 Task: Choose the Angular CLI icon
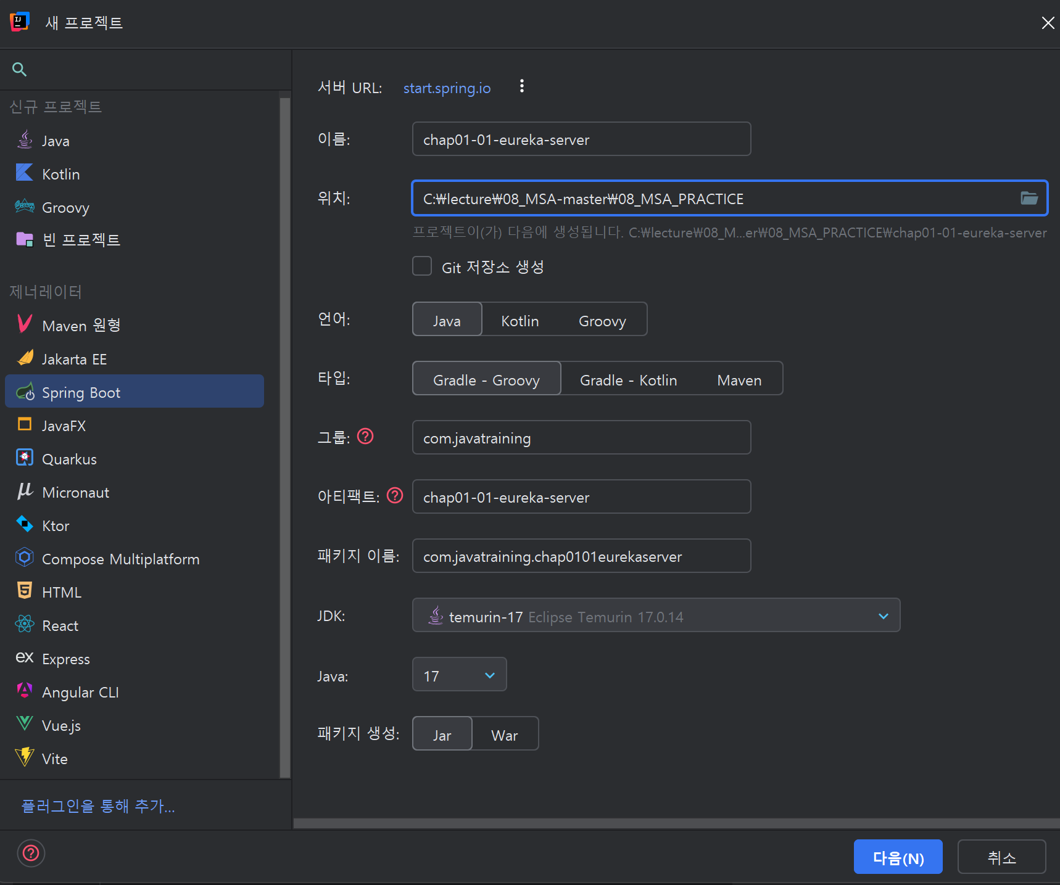25,691
